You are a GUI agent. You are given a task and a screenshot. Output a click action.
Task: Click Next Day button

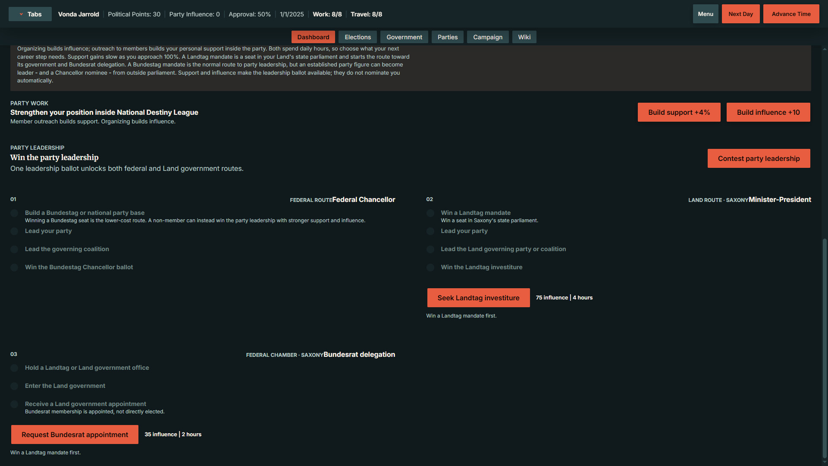click(740, 14)
